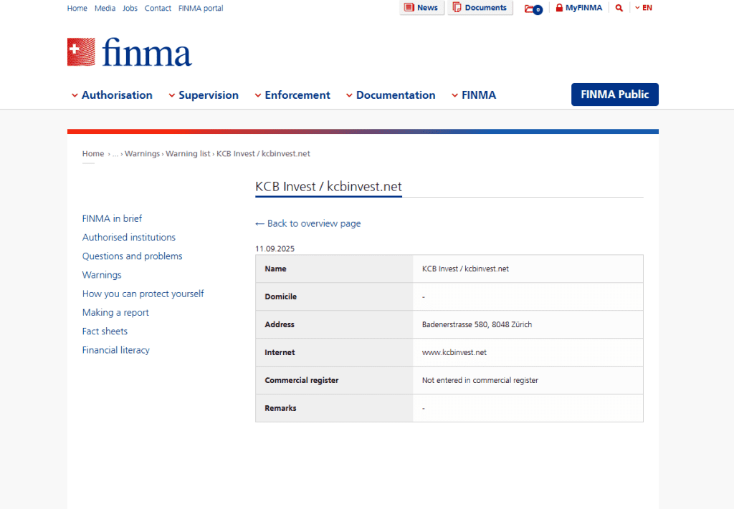Open the Documents button
This screenshot has width=734, height=509.
480,8
